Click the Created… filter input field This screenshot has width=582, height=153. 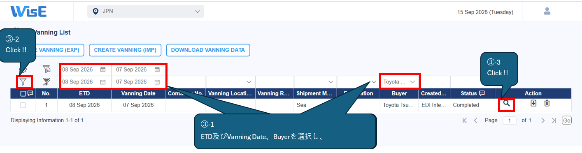[434, 82]
